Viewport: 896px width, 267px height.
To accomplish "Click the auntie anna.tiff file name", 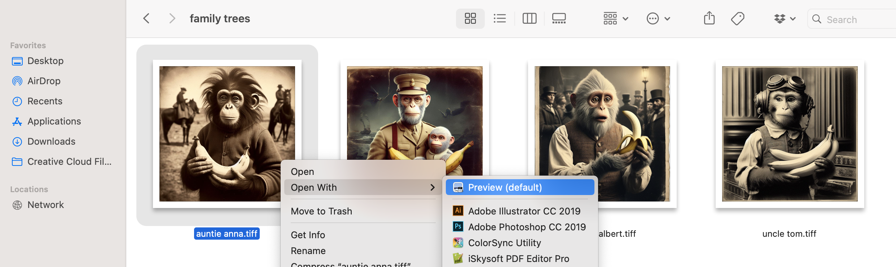I will [227, 234].
